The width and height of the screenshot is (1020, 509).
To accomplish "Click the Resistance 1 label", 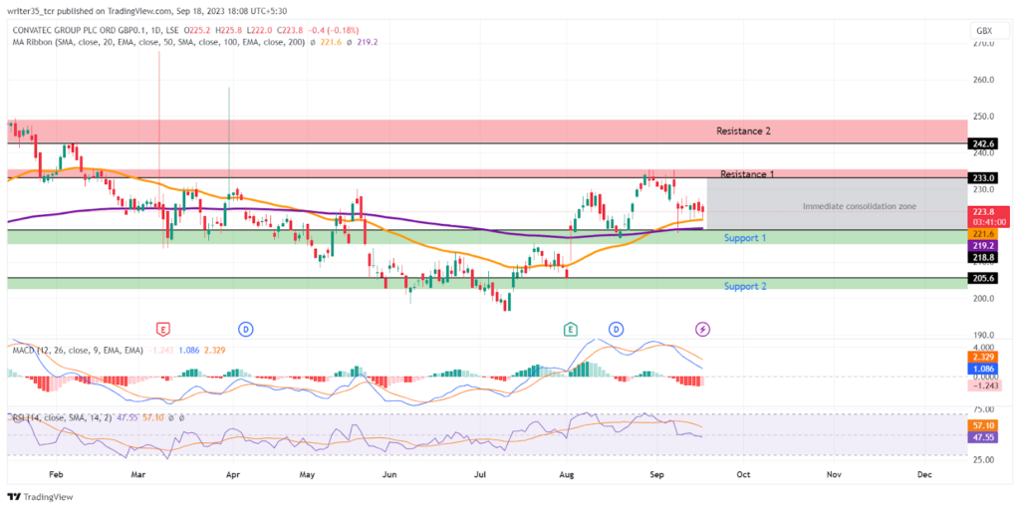I will tap(747, 173).
